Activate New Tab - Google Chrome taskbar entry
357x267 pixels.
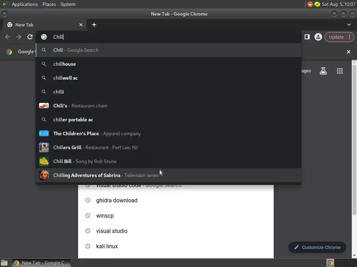coord(41,263)
